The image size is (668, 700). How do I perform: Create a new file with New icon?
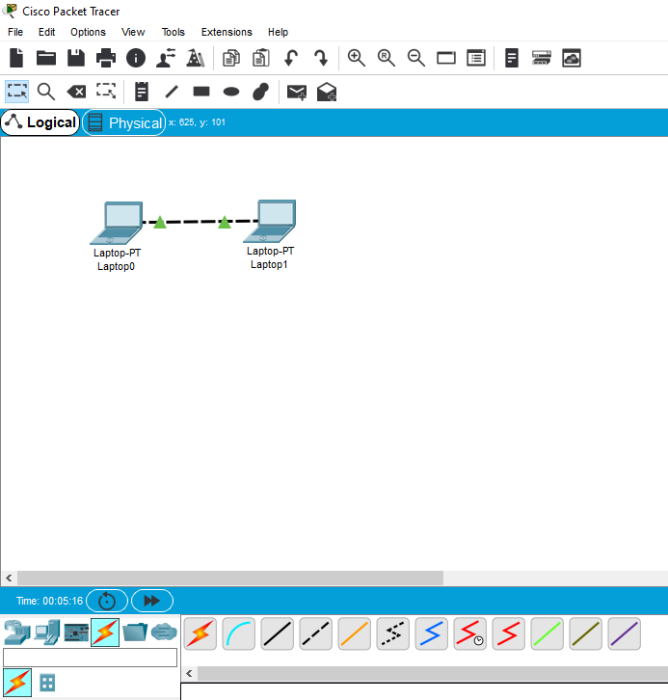(x=16, y=58)
